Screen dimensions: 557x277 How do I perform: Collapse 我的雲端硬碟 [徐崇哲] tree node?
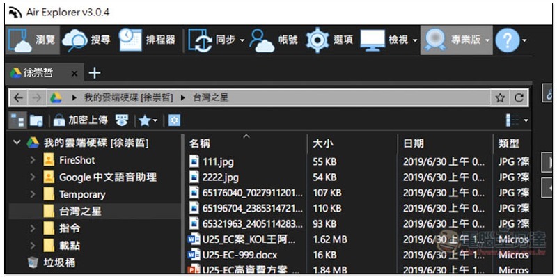(16, 143)
